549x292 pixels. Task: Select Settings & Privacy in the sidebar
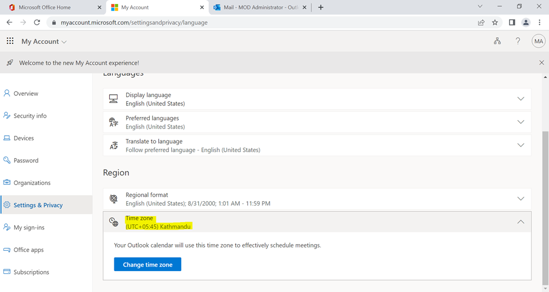[46, 205]
